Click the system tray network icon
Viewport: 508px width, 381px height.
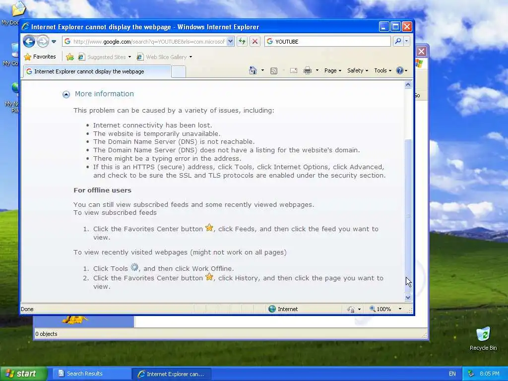471,374
